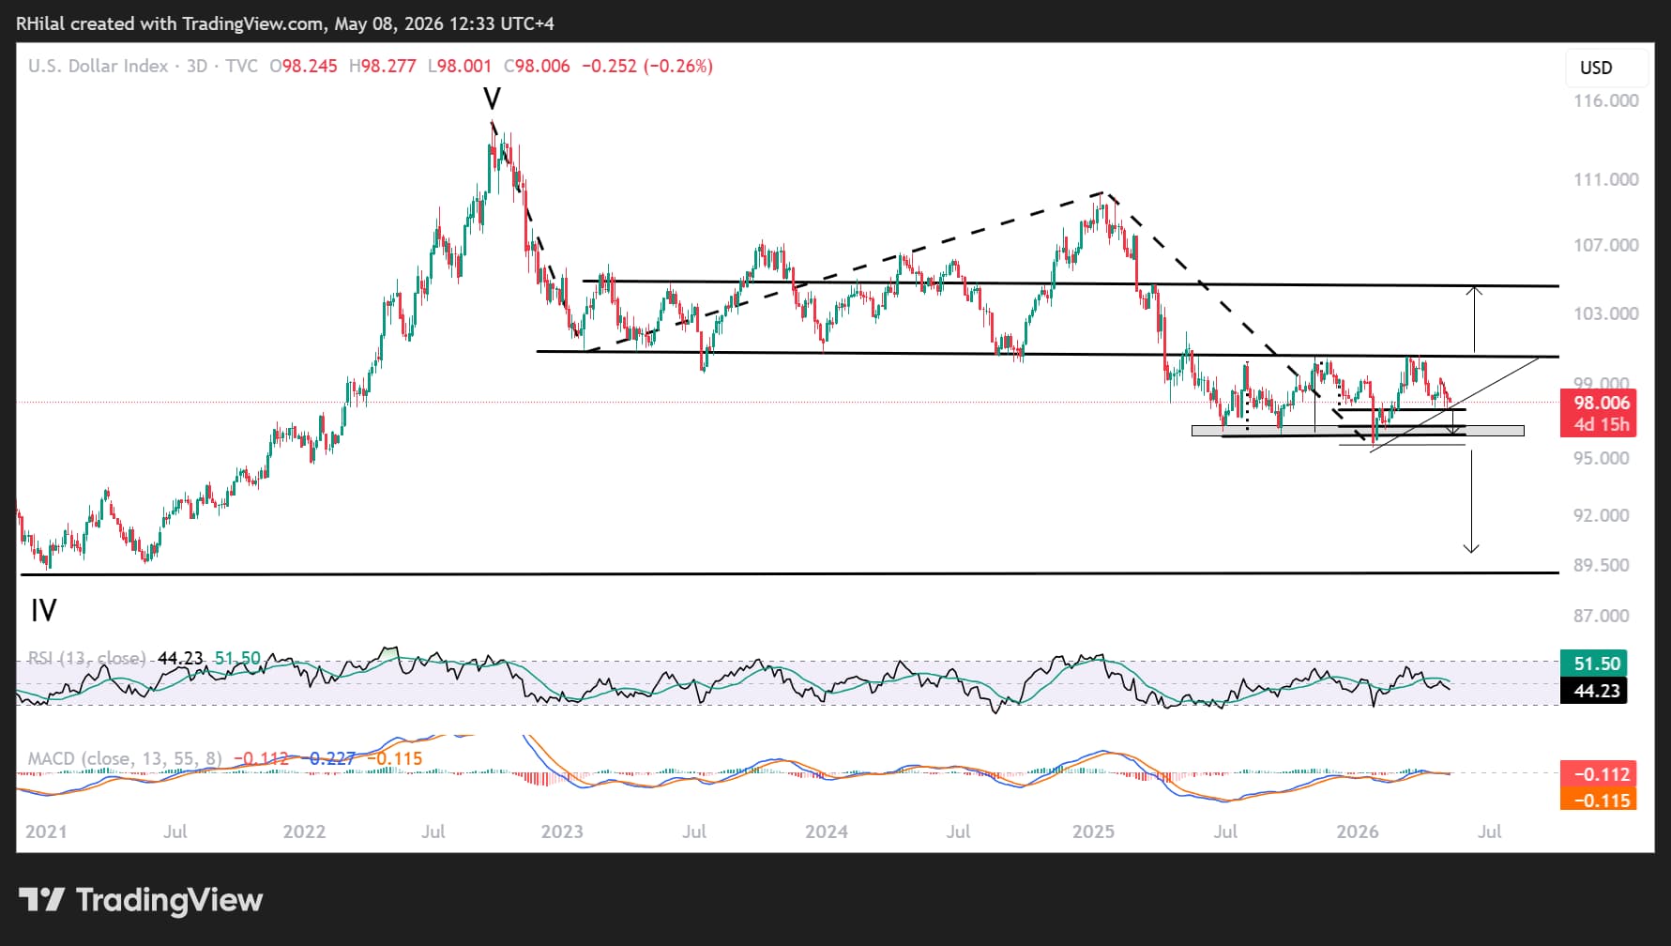Screen dimensions: 1671x946
Task: Click the 116.000 price scale label
Action: tap(1606, 100)
